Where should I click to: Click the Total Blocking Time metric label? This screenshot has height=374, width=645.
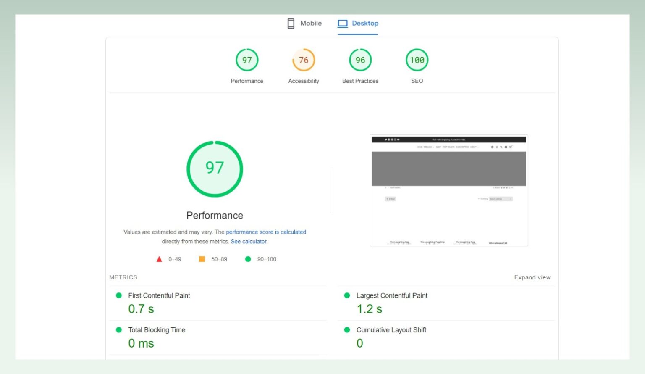pos(157,330)
